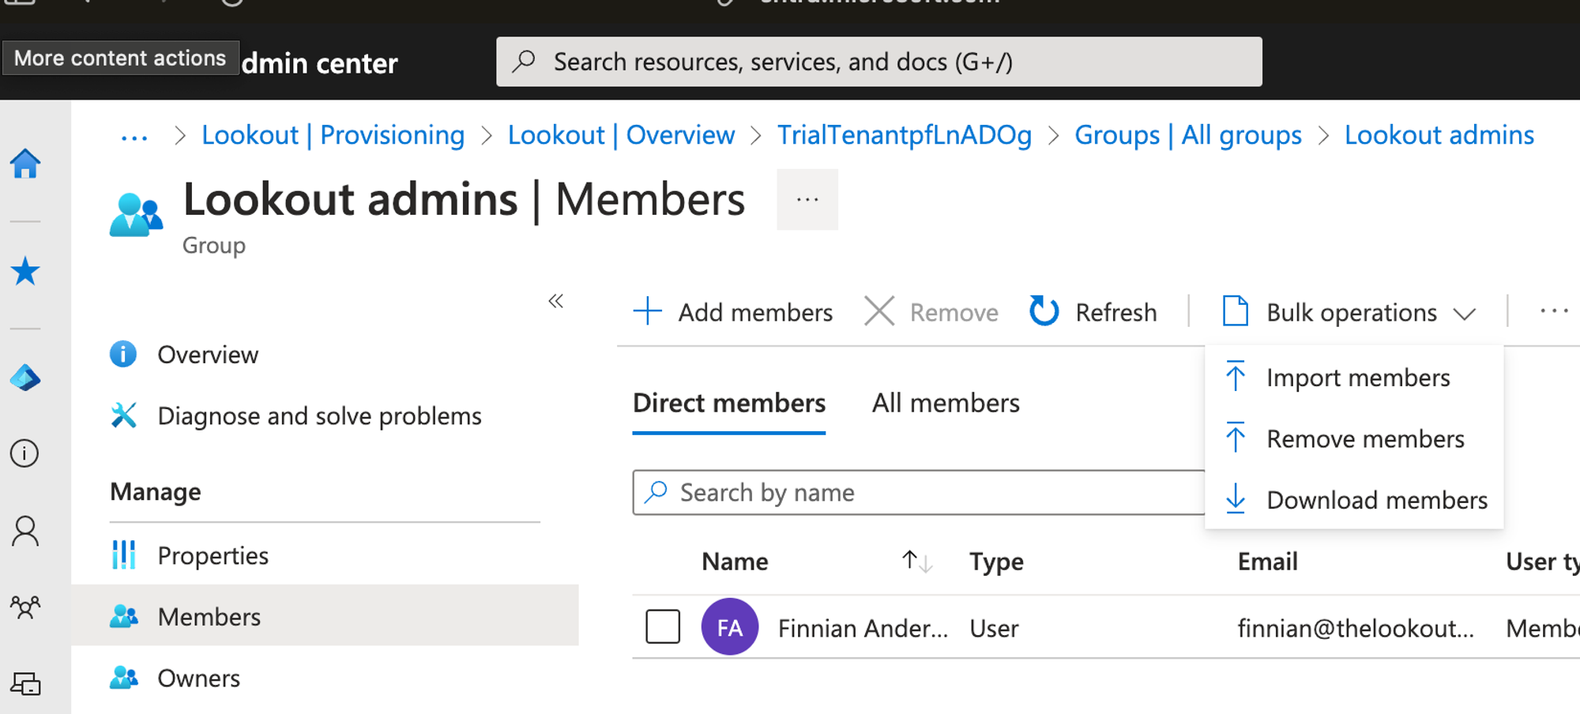The width and height of the screenshot is (1580, 714).
Task: Select the checkbox for Finnian Anderson row
Action: [663, 627]
